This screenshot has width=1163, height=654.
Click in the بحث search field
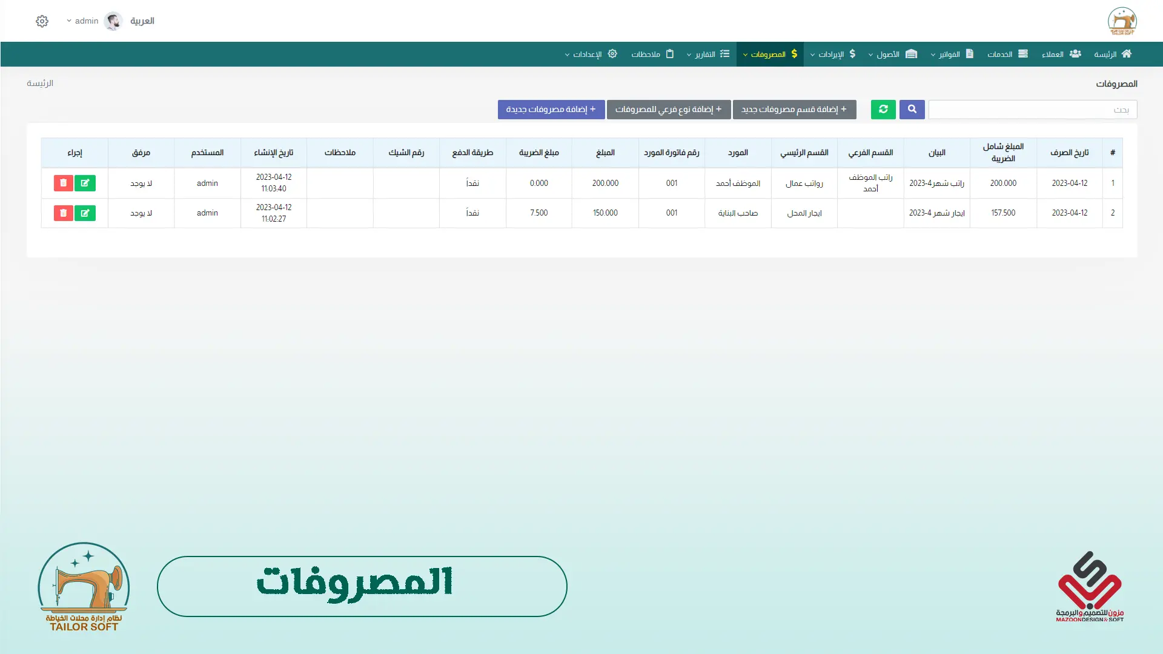point(1032,110)
